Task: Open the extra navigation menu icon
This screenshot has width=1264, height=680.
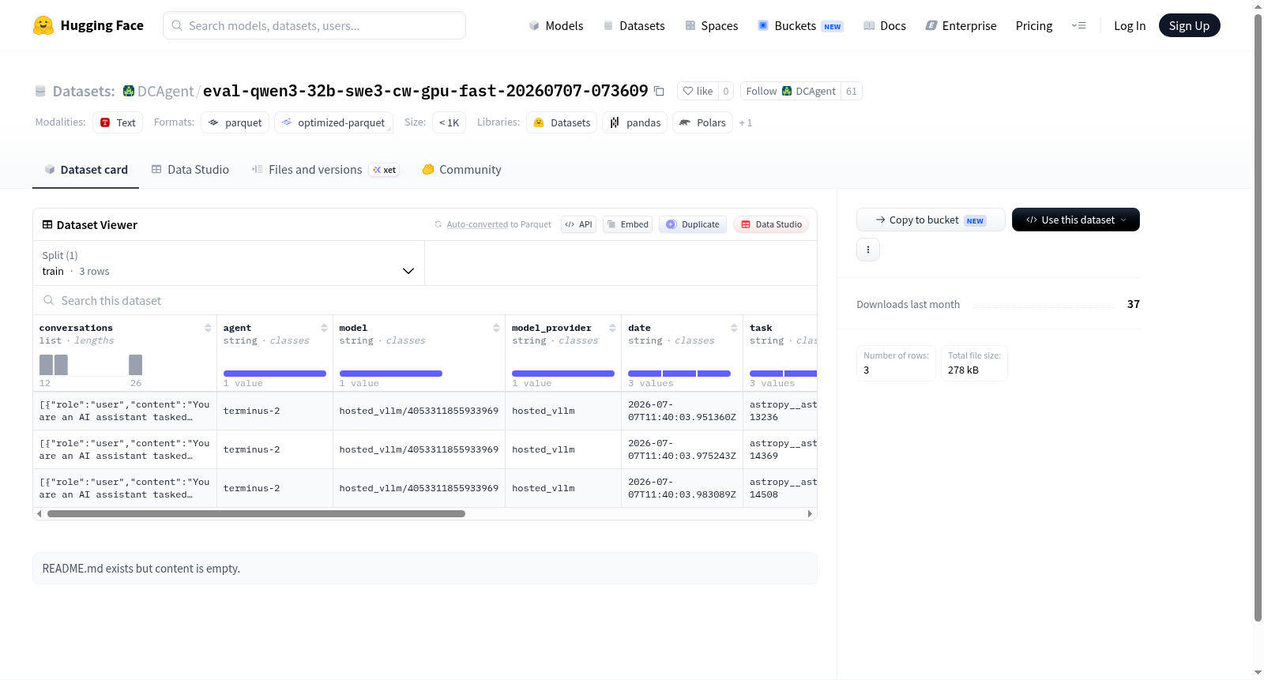Action: [x=1078, y=25]
